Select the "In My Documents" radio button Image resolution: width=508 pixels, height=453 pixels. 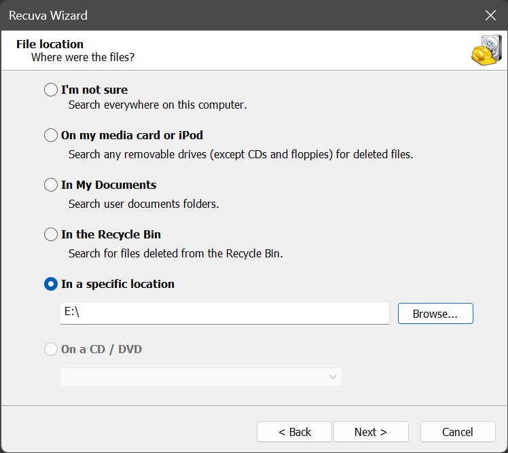(x=51, y=185)
